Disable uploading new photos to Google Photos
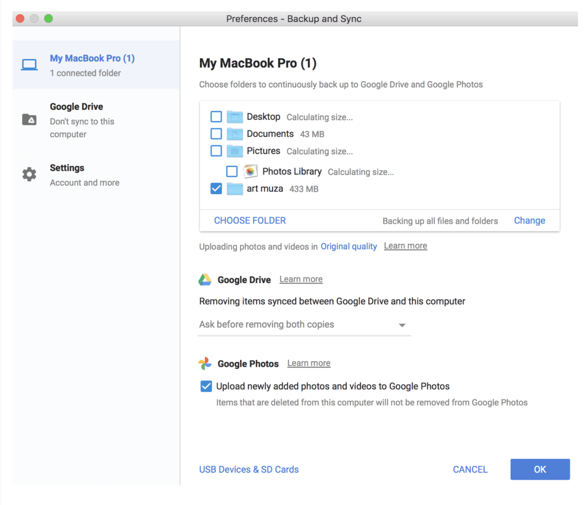 (206, 386)
